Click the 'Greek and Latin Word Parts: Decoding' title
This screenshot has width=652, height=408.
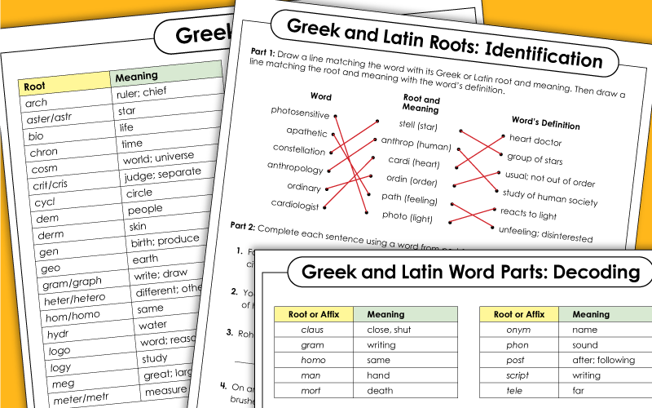click(470, 272)
